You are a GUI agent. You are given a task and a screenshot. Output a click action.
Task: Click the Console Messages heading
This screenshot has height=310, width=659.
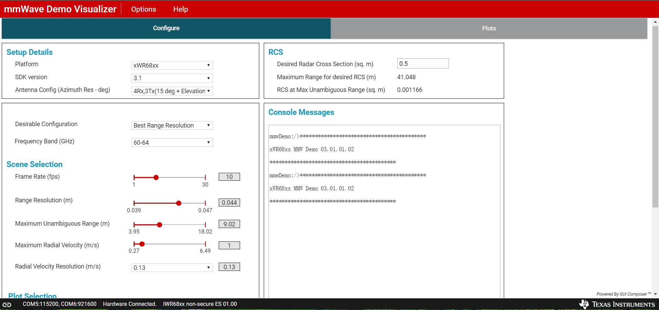pos(301,112)
